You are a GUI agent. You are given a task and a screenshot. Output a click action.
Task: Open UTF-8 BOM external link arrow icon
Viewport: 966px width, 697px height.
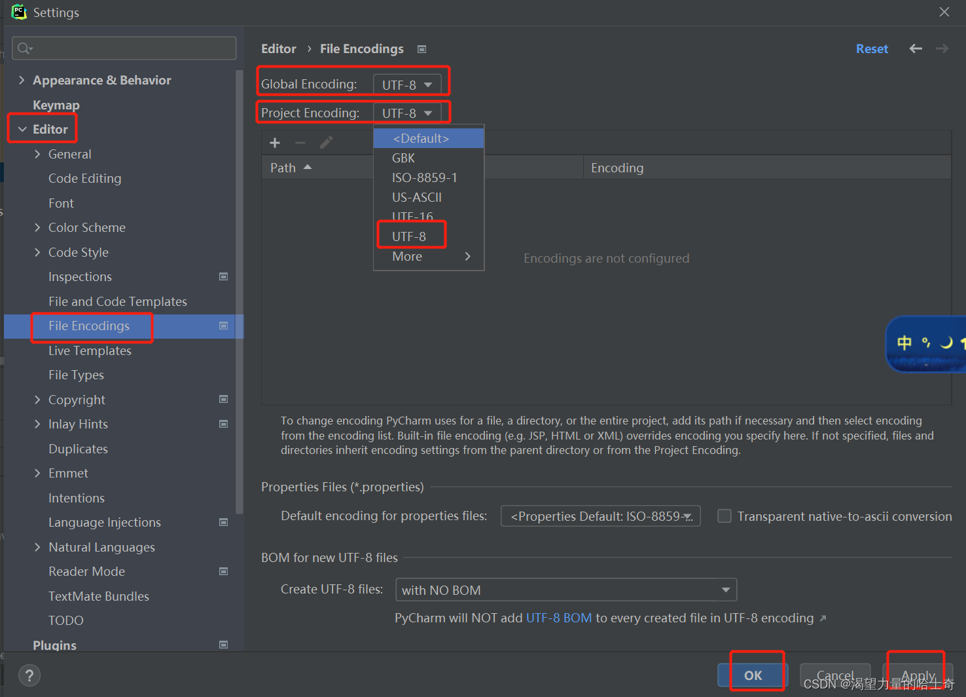coord(823,618)
